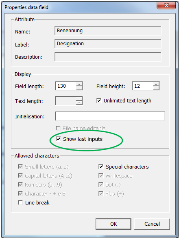Click the Small letters (a..z) checkbox
Screen dimensions: 181x240
click(20, 167)
